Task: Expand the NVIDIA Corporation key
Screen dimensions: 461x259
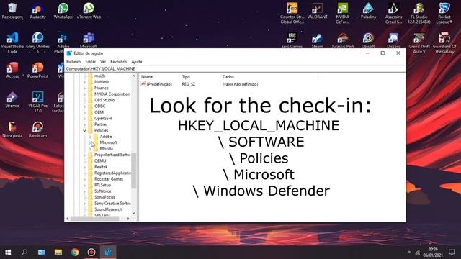Action: coord(85,94)
